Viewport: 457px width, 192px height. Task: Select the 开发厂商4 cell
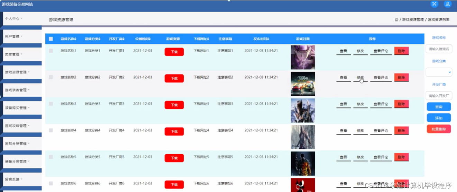pyautogui.click(x=117, y=130)
